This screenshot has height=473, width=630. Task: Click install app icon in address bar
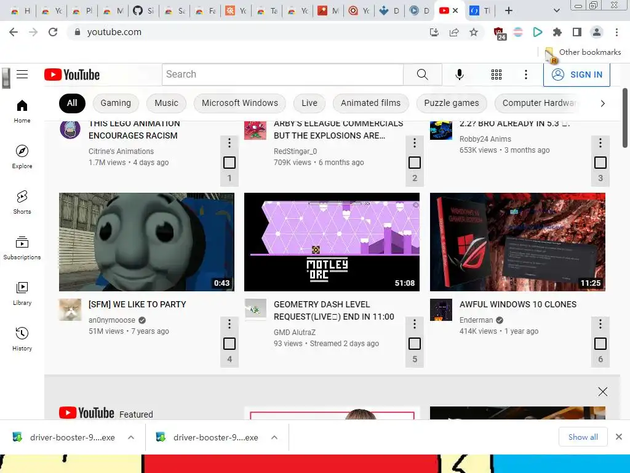[x=434, y=32]
